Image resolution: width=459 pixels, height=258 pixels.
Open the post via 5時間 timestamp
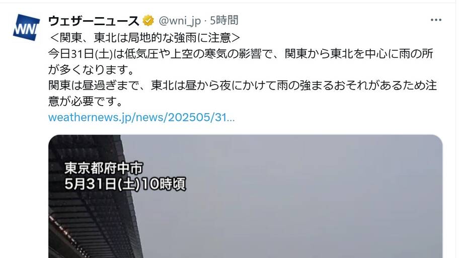(x=224, y=21)
